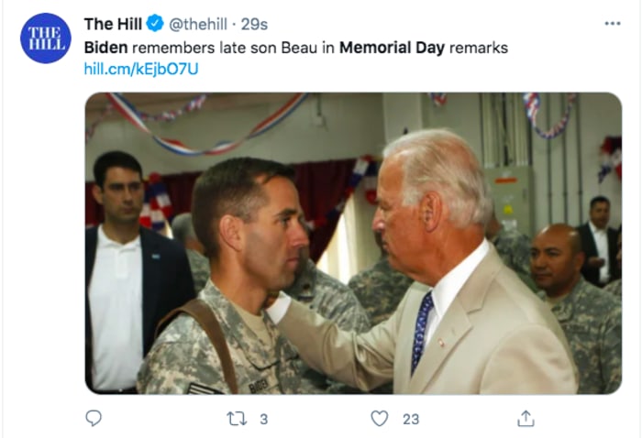Click the blue verified badge

coord(157,24)
